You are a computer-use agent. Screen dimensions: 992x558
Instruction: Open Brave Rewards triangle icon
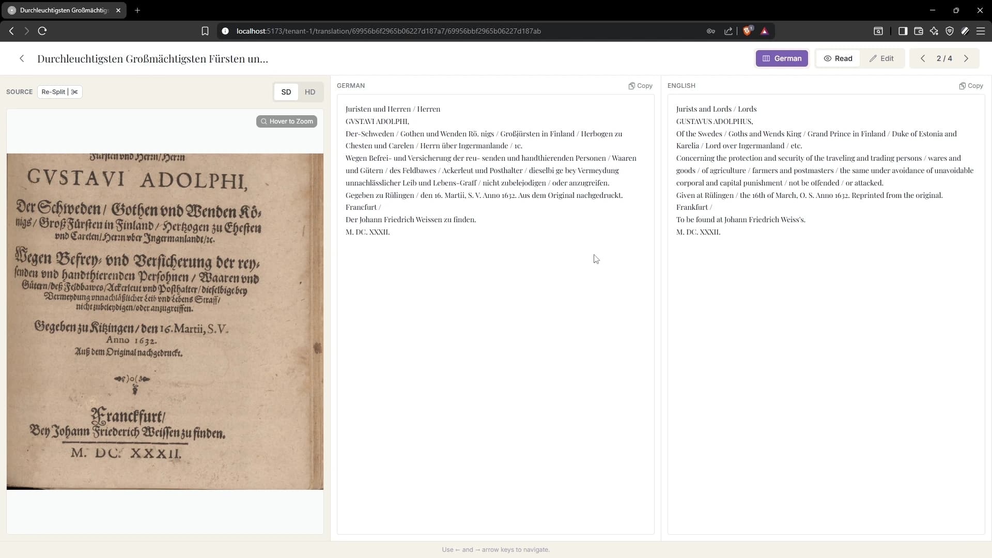[x=765, y=31]
